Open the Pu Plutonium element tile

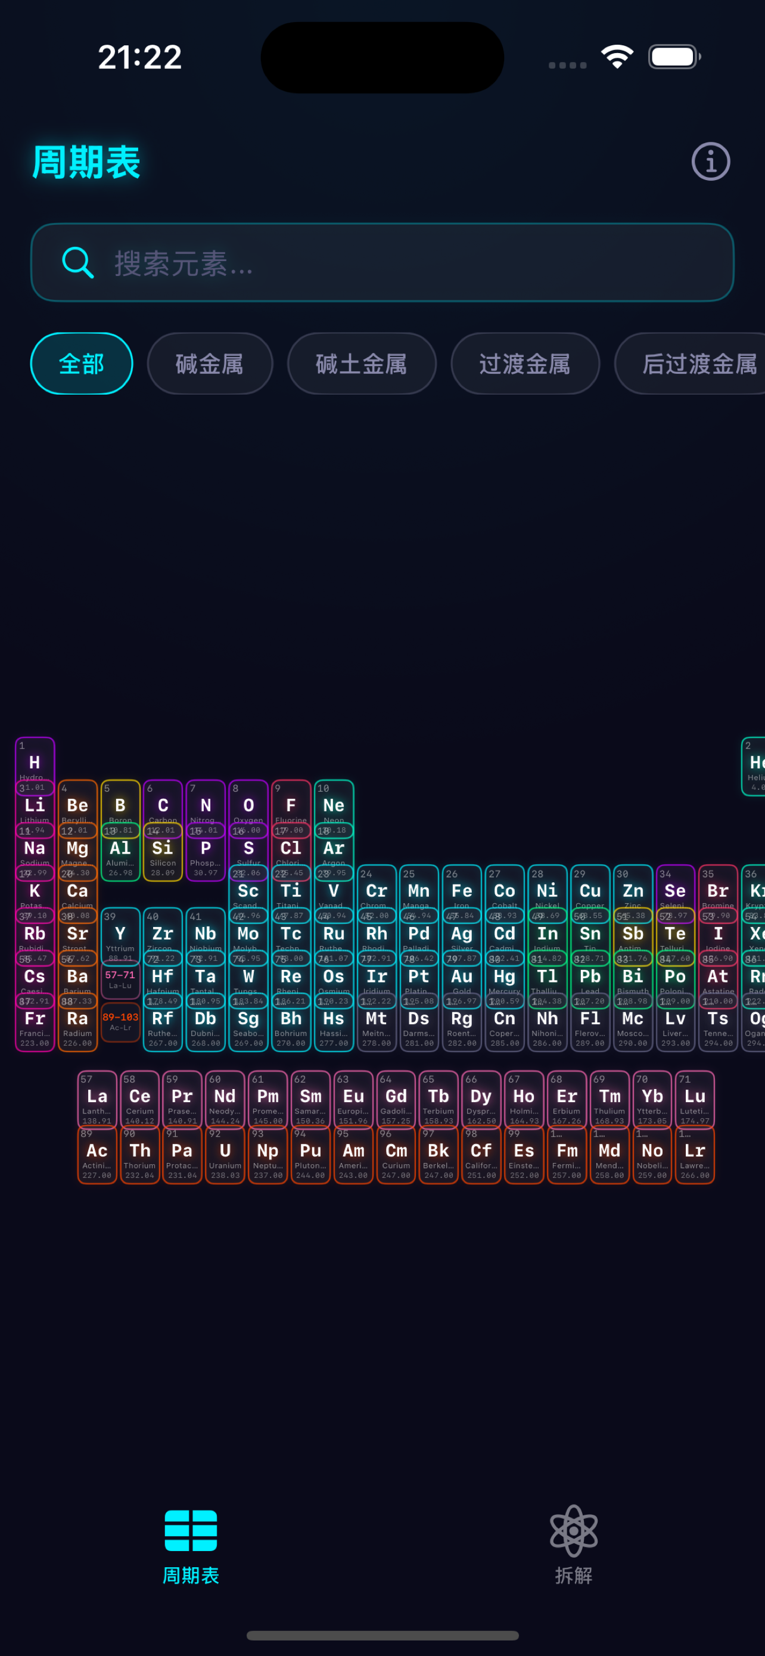[311, 1155]
